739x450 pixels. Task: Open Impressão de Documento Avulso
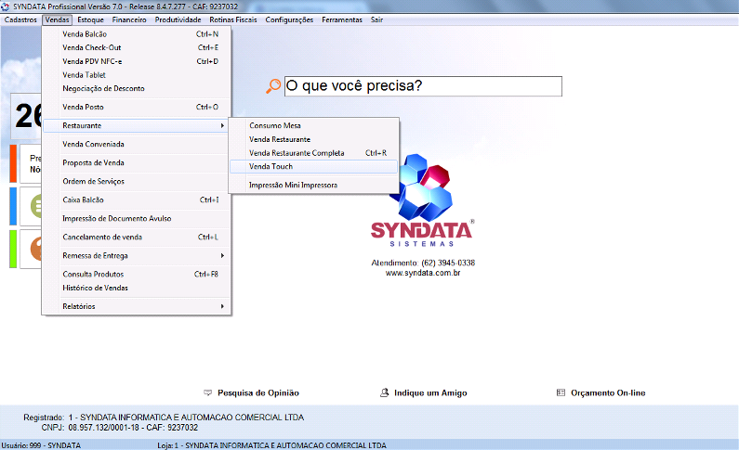tap(137, 219)
